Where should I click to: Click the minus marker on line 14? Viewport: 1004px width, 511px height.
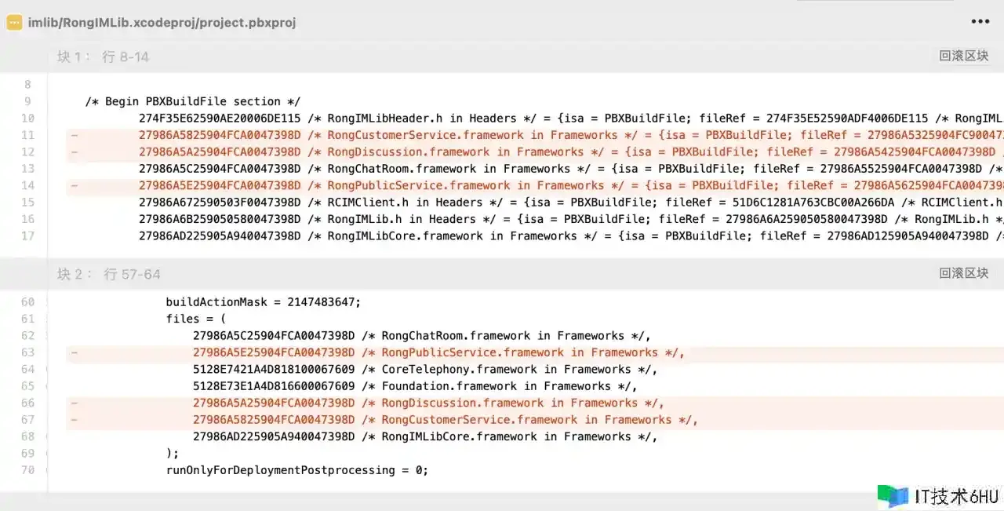pyautogui.click(x=74, y=186)
